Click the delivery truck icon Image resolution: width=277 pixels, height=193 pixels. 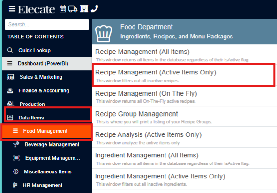pyautogui.click(x=73, y=9)
